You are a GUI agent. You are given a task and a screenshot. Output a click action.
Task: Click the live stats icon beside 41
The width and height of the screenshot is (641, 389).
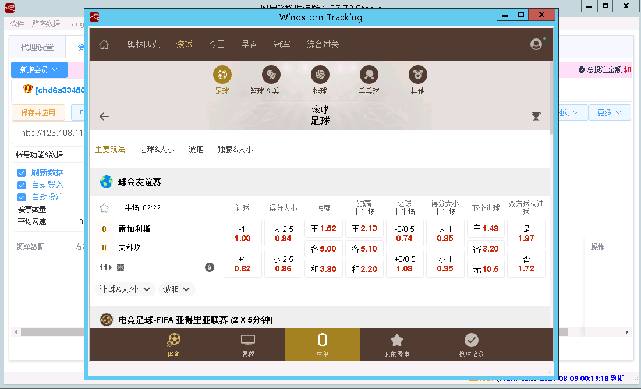[x=121, y=267]
